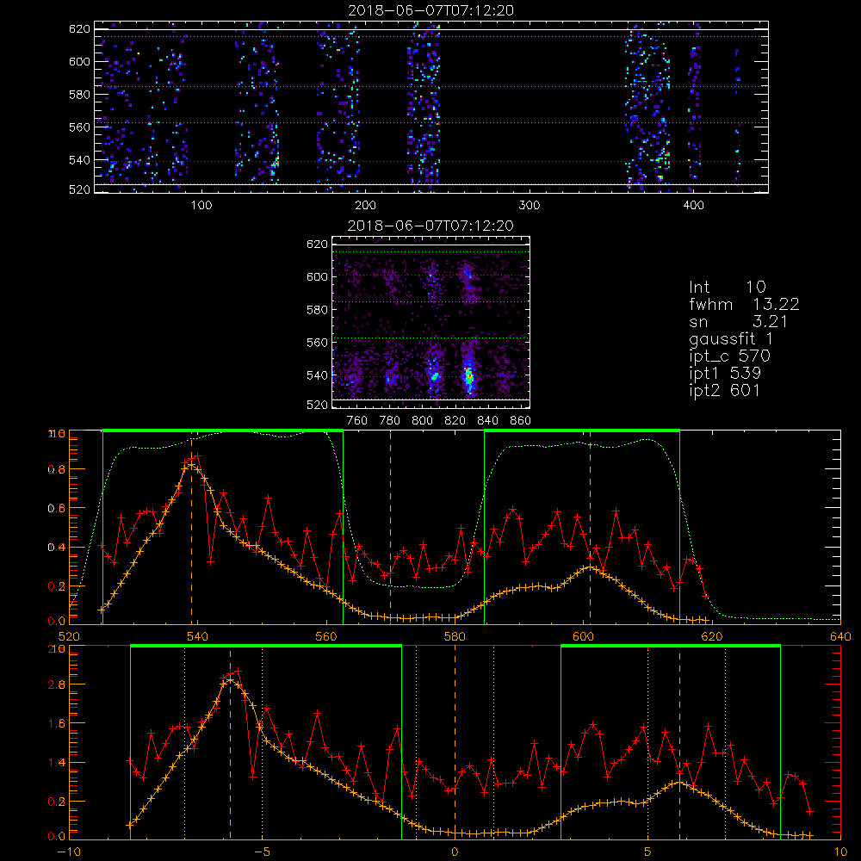Image resolution: width=861 pixels, height=861 pixels.
Task: Click x-axis label '-10' of the bottom plot
Action: 69,852
